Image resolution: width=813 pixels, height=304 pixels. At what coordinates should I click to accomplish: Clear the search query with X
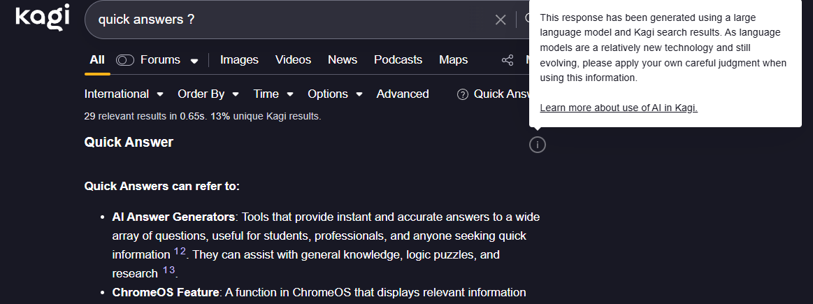[501, 20]
